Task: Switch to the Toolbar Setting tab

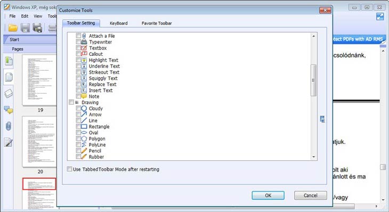Action: (x=81, y=23)
